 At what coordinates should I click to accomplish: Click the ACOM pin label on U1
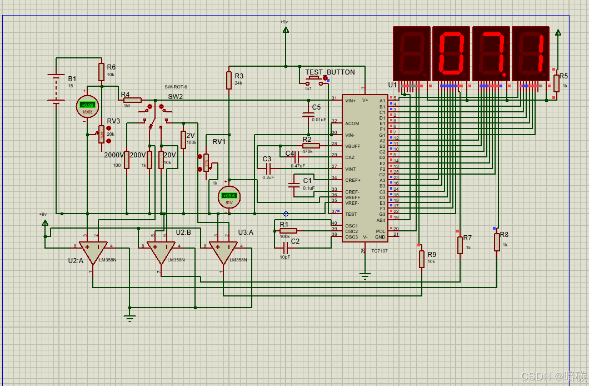(352, 123)
